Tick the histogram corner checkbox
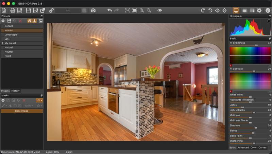This screenshot has height=154, width=272. [269, 21]
